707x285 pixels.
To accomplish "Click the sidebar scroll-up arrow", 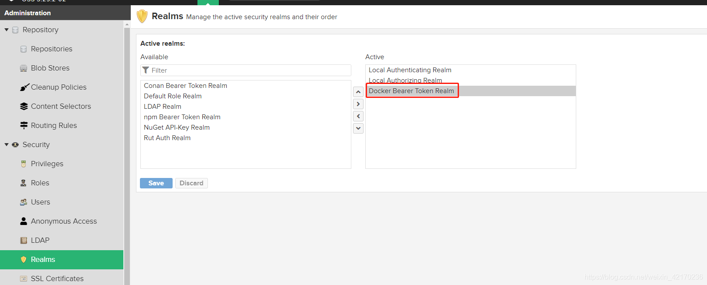I will [127, 24].
